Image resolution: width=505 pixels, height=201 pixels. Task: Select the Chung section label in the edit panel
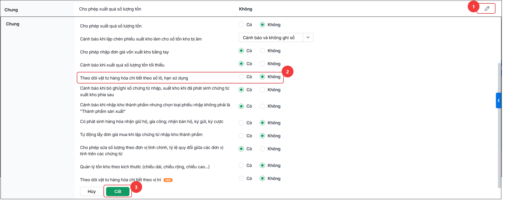point(13,24)
